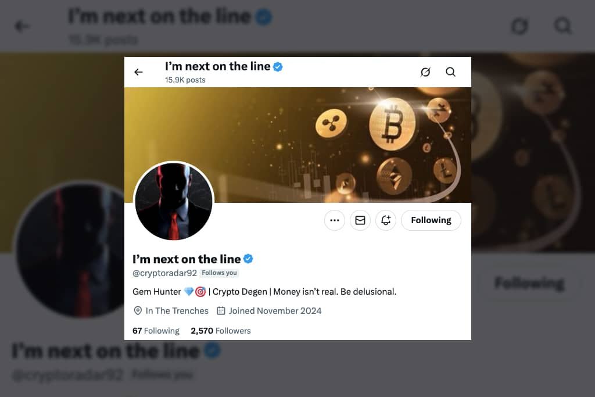Click verified badge beside the name above the handle

click(248, 259)
